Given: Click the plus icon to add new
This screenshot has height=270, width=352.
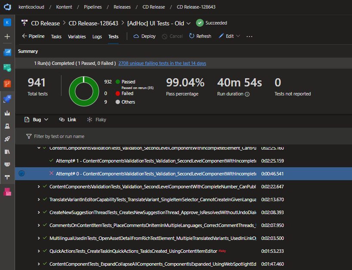Looking at the screenshot, I should [7, 37].
